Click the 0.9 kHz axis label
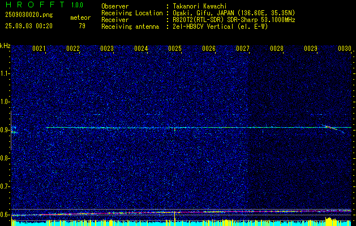The image size is (356, 226). point(5,130)
